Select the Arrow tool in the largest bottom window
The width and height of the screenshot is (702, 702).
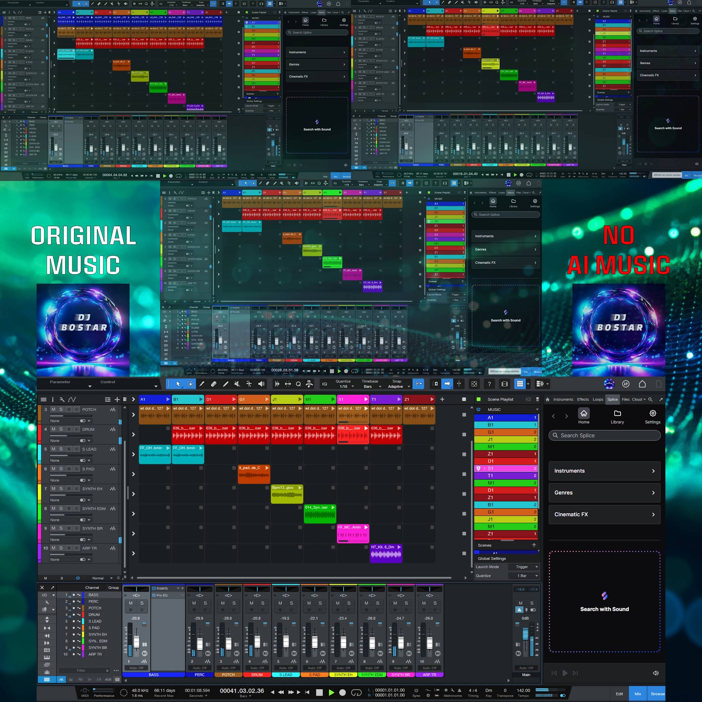tap(178, 384)
